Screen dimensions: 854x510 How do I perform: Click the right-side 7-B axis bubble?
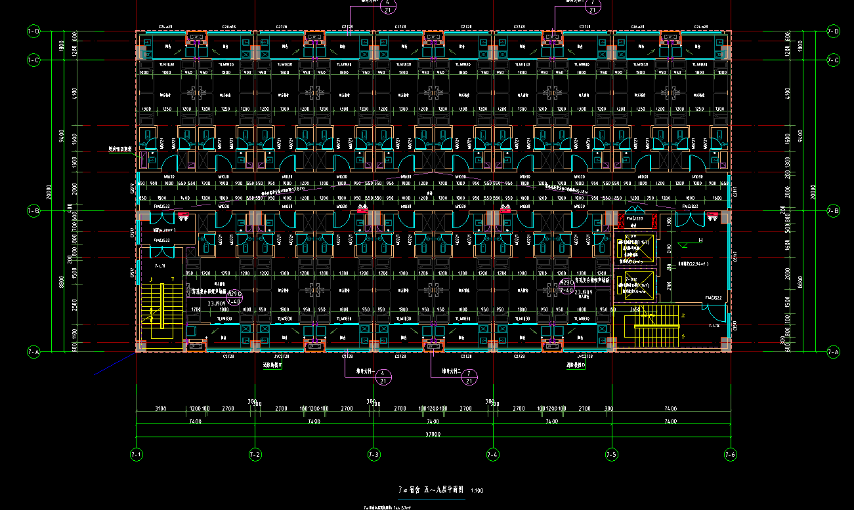[834, 211]
